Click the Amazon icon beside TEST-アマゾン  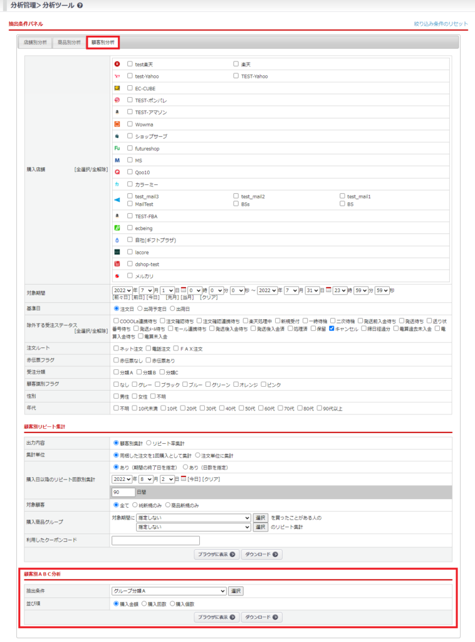pos(117,112)
